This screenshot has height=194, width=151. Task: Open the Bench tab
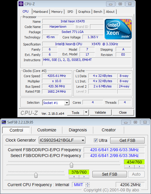[x=98, y=12]
